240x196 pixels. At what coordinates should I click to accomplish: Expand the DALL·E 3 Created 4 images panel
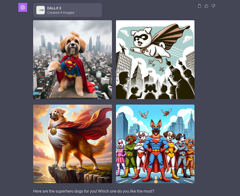68,10
